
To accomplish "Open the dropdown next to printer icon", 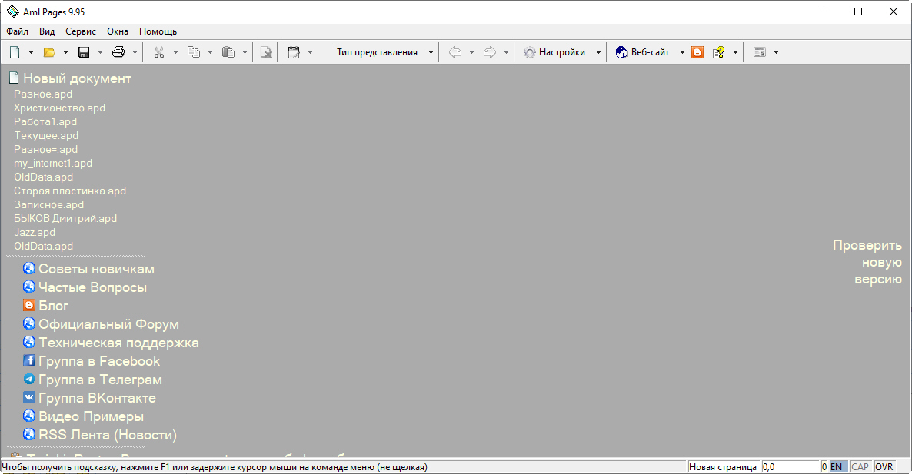I will coord(135,52).
